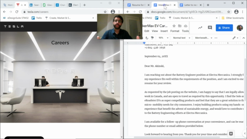Hide the menus with the up chevron

click(x=244, y=38)
